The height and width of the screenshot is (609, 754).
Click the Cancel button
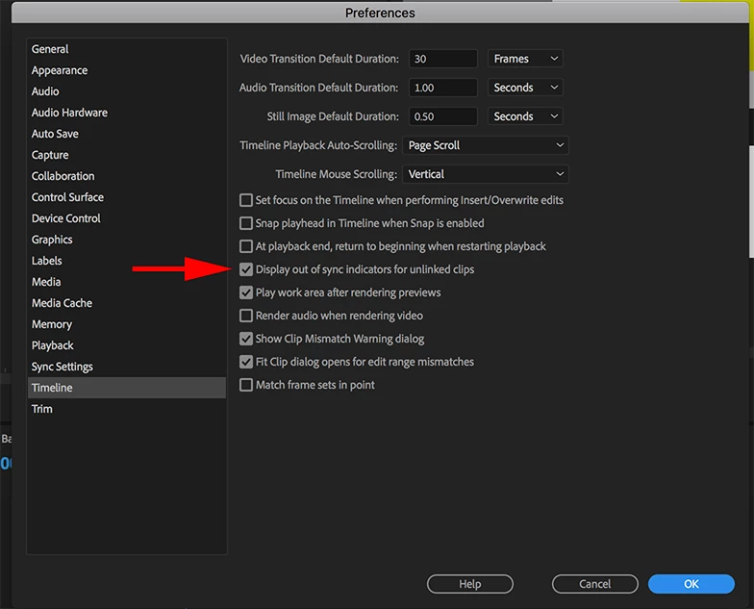(x=594, y=584)
